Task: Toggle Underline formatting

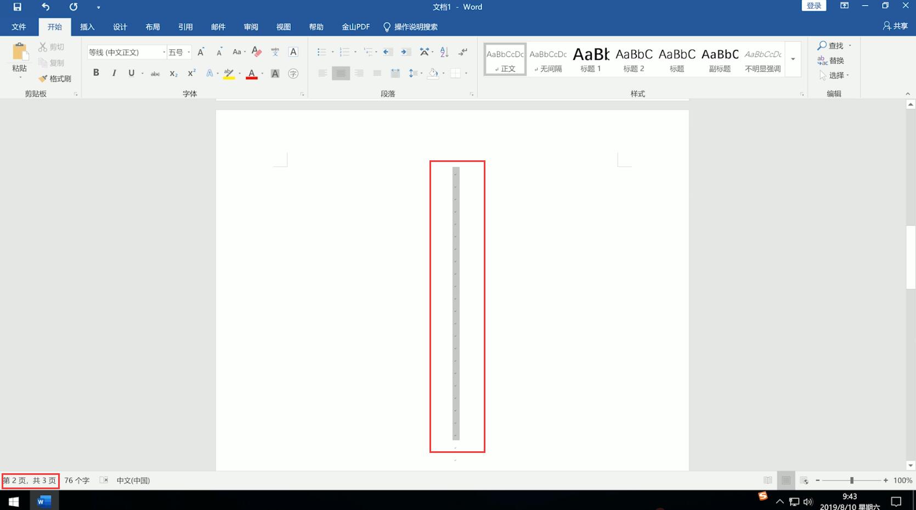Action: click(x=131, y=73)
